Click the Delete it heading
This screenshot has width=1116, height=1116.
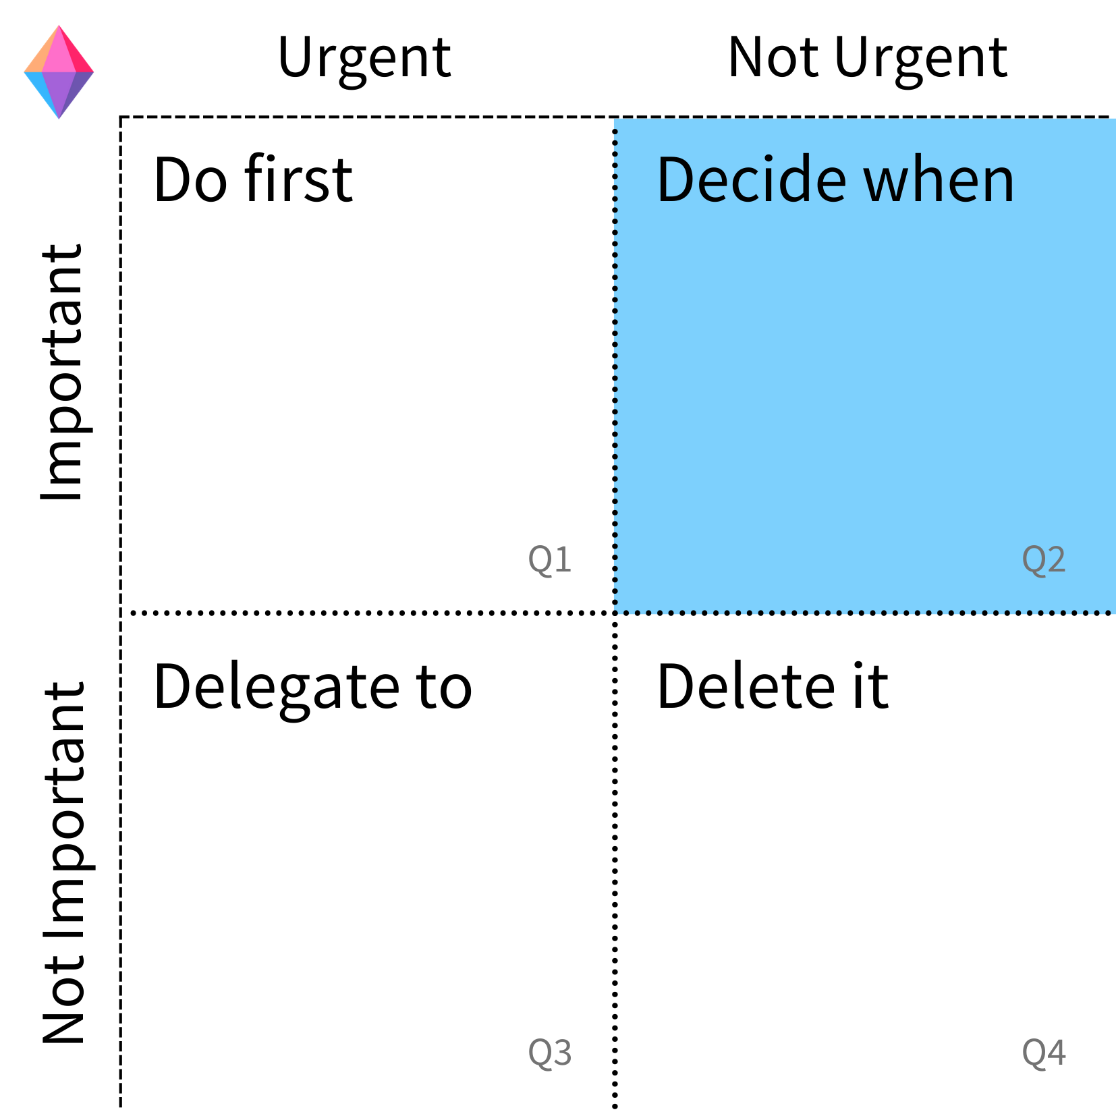click(x=773, y=686)
